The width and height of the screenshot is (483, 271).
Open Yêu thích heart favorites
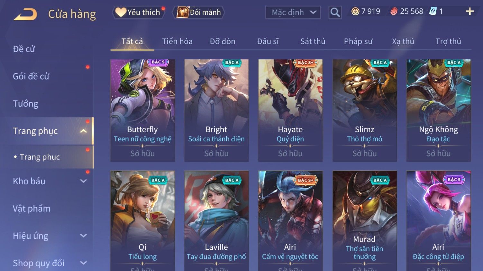point(139,12)
